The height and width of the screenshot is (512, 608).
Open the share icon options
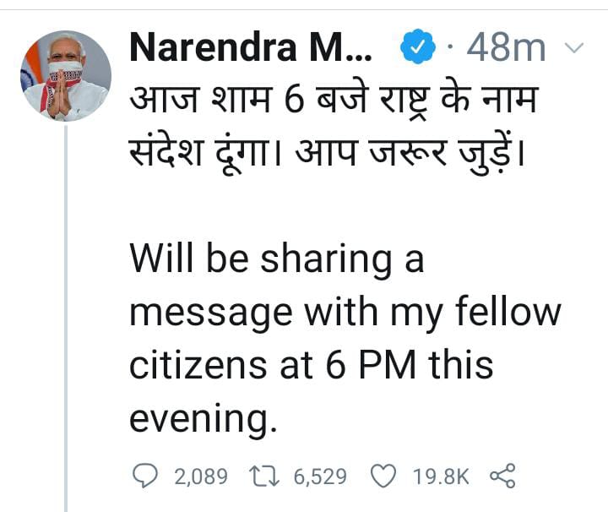pyautogui.click(x=502, y=477)
